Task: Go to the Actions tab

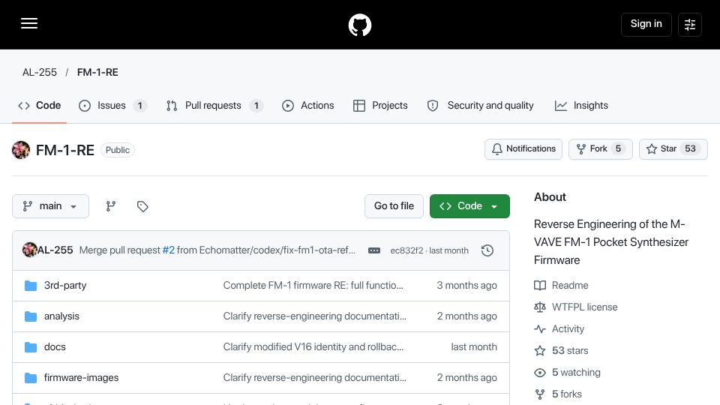Action: (x=307, y=106)
